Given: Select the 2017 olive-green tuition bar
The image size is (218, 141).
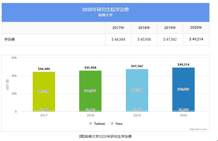Looking at the screenshot, I should (x=44, y=91).
